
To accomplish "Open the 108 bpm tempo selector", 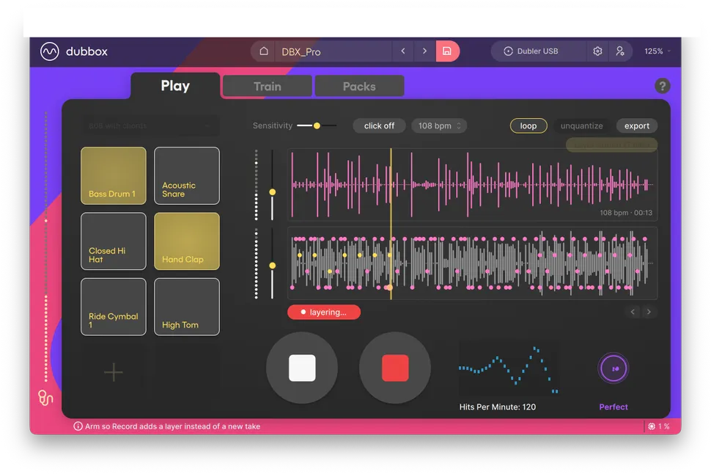I will pyautogui.click(x=439, y=125).
